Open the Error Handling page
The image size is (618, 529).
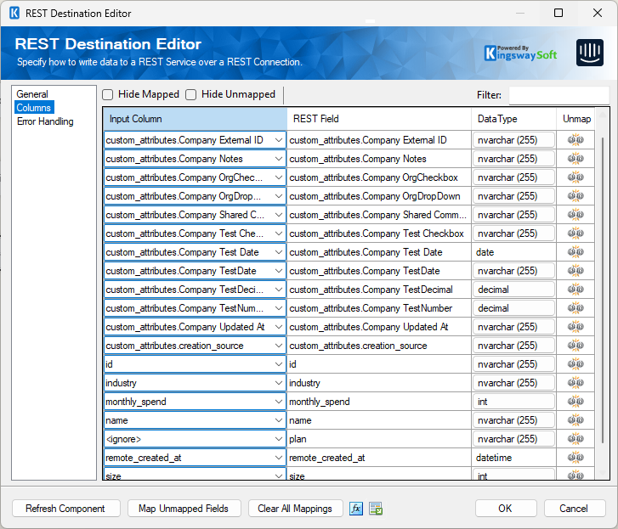point(45,121)
